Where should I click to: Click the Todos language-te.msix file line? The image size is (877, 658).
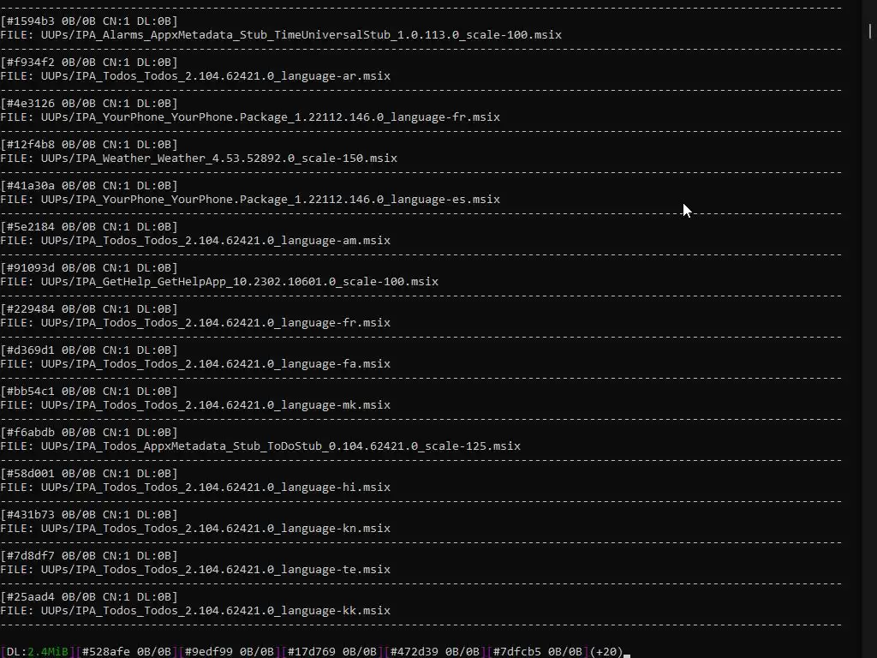click(x=195, y=570)
